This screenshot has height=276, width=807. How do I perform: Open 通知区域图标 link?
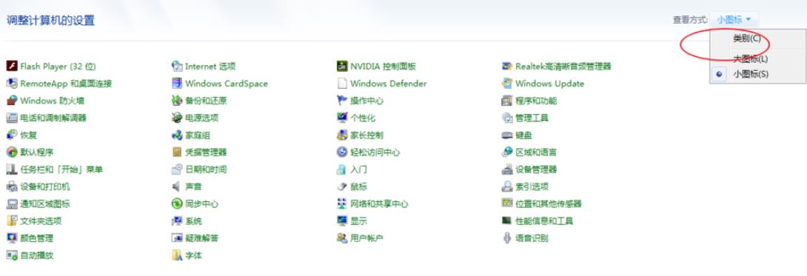pyautogui.click(x=44, y=204)
